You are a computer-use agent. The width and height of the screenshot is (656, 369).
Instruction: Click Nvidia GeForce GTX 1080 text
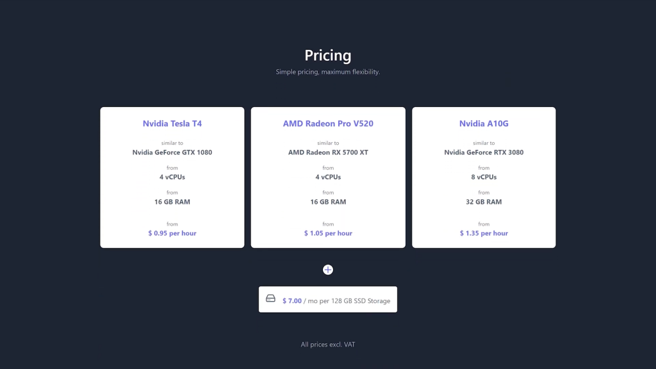tap(172, 152)
